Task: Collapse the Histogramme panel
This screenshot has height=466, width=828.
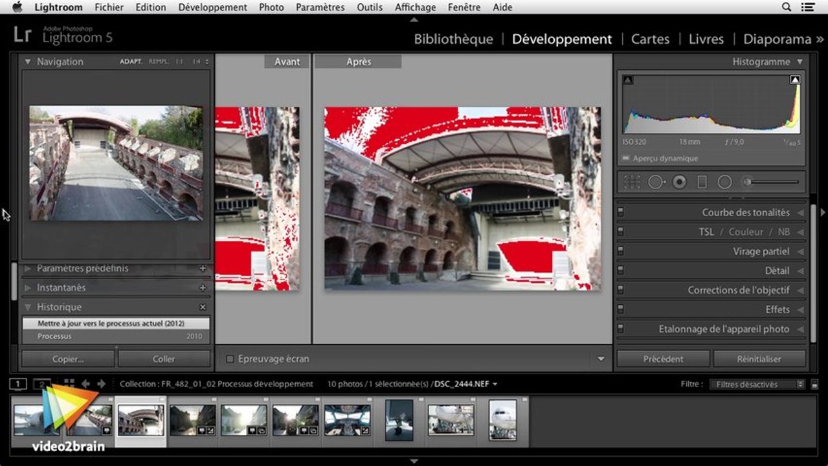Action: (x=800, y=62)
